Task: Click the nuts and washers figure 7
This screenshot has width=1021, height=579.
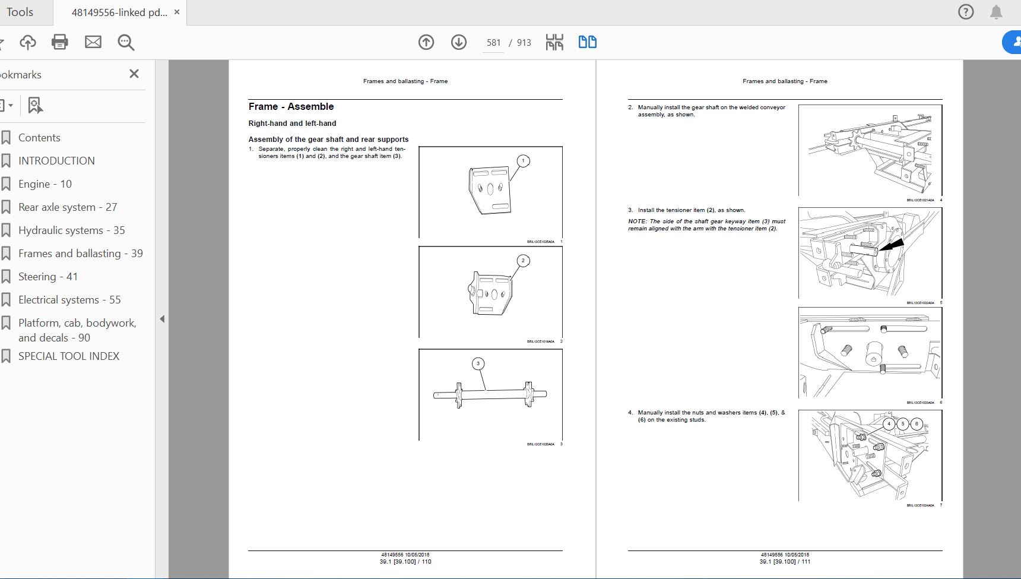Action: [870, 455]
